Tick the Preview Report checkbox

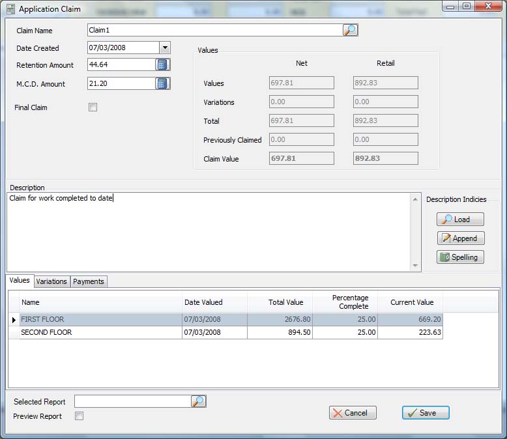(x=79, y=416)
